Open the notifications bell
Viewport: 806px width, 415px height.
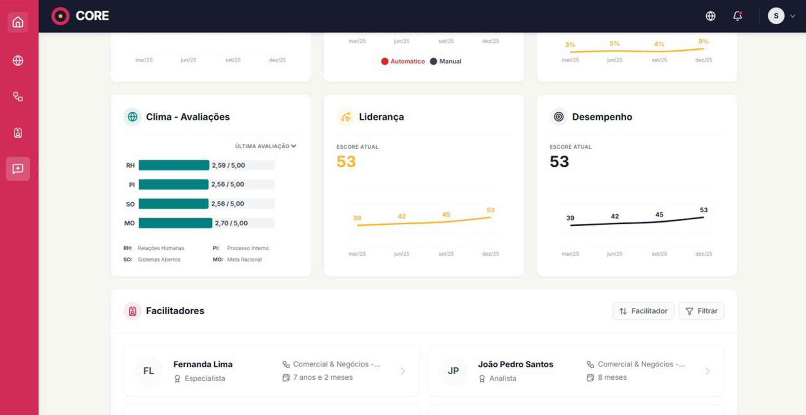pyautogui.click(x=737, y=16)
